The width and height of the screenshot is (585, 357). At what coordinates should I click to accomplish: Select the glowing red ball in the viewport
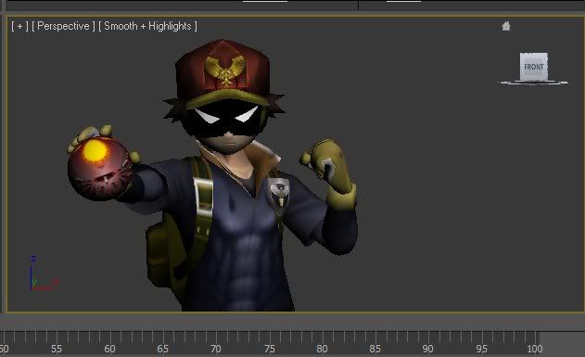pos(99,169)
